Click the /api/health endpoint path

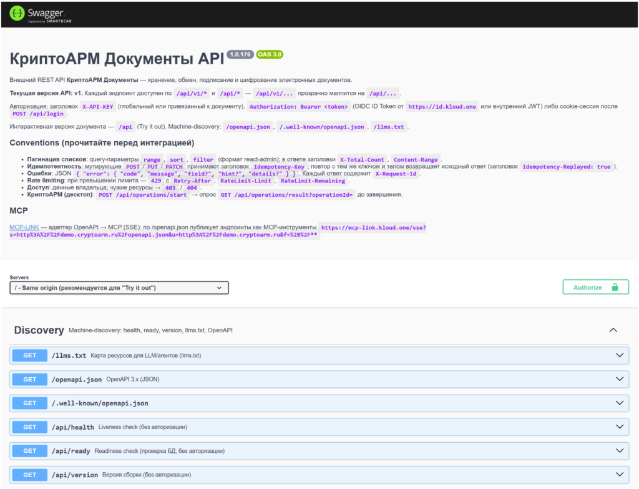73,427
